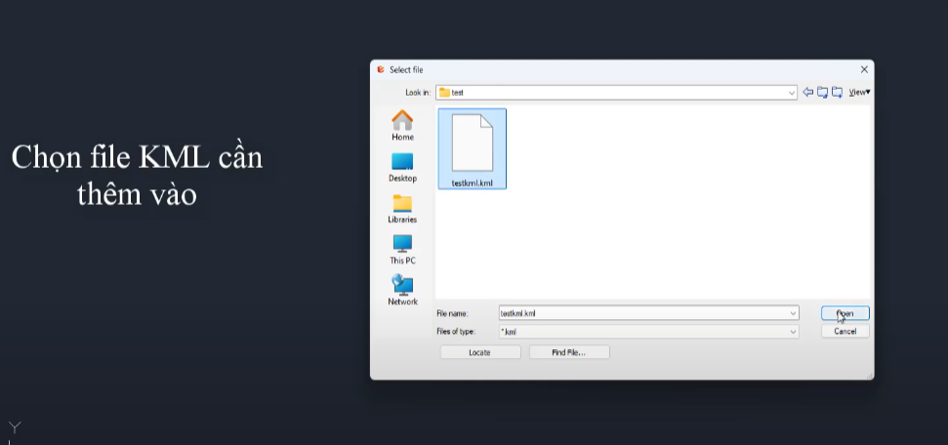Close the Select file dialog
The height and width of the screenshot is (445, 948).
point(863,69)
